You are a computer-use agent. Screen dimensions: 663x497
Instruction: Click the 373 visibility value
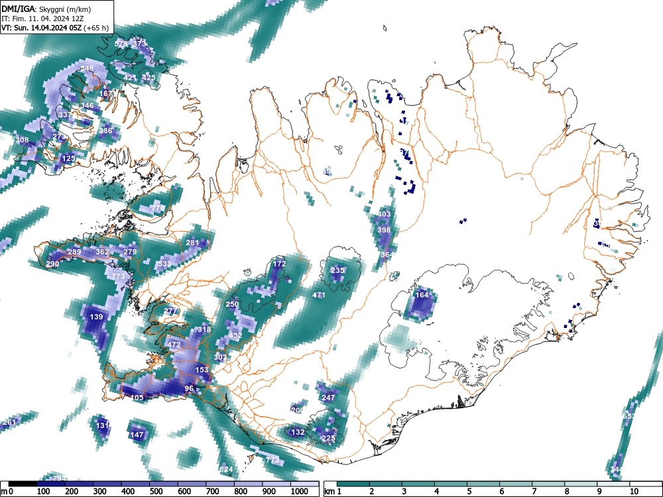pos(139,44)
